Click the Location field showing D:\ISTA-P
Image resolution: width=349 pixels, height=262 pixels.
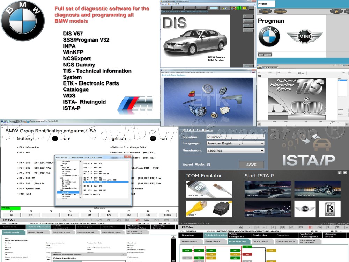[x=236, y=137]
